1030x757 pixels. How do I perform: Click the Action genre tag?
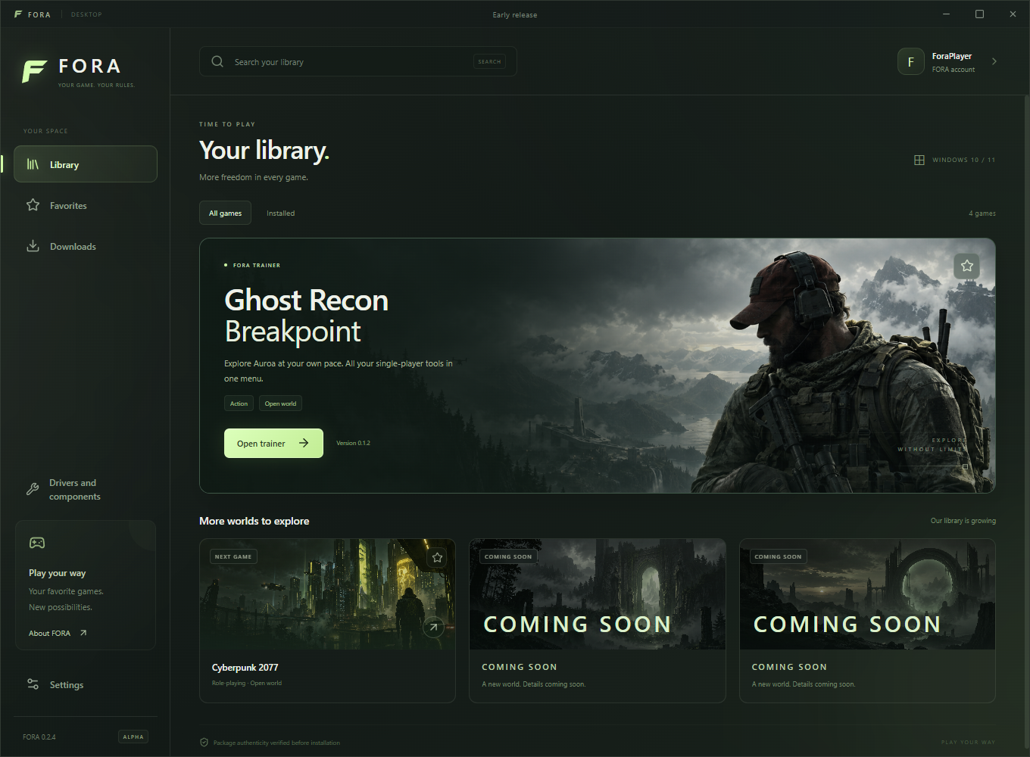[239, 403]
